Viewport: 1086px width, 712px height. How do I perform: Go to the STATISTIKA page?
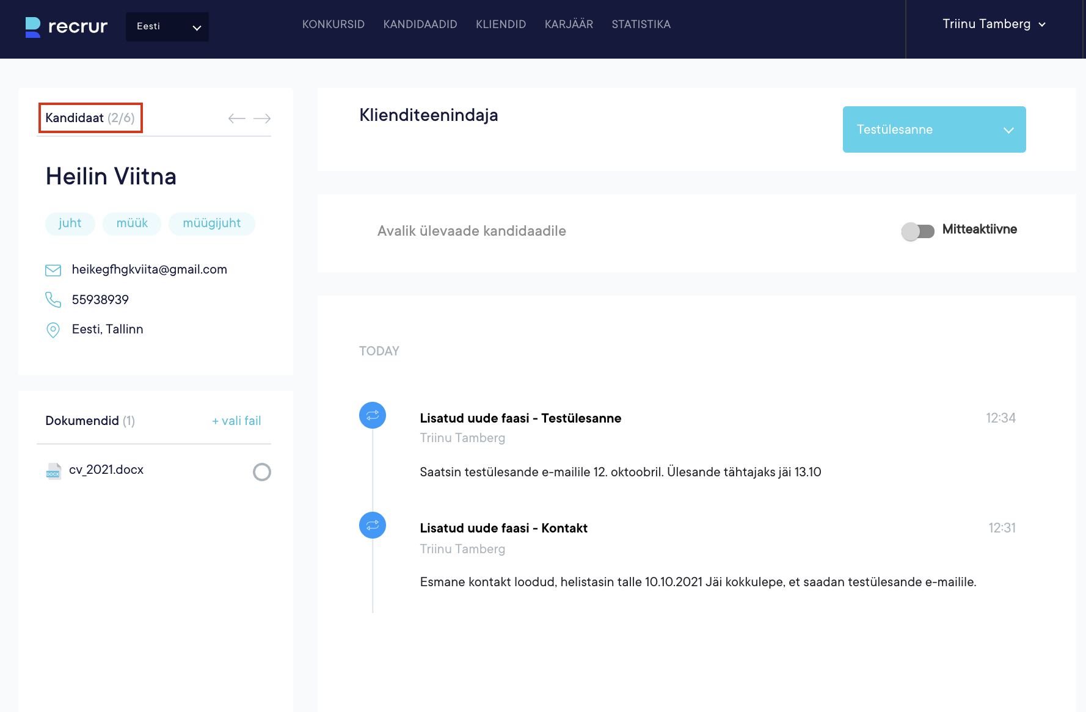click(x=641, y=24)
